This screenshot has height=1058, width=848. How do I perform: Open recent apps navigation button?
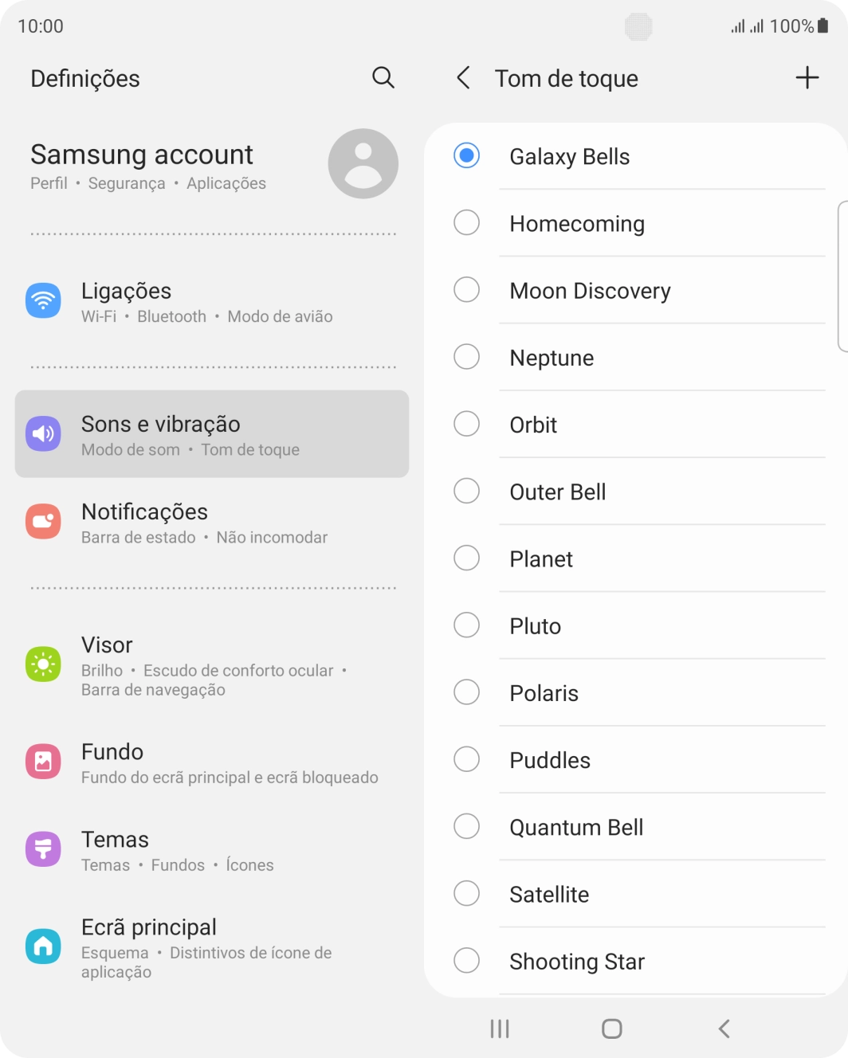pos(500,1029)
